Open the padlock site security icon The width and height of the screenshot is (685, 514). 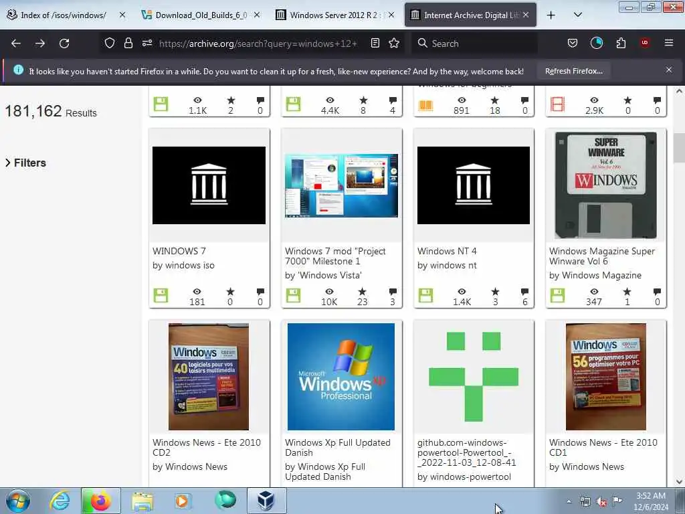(x=128, y=44)
